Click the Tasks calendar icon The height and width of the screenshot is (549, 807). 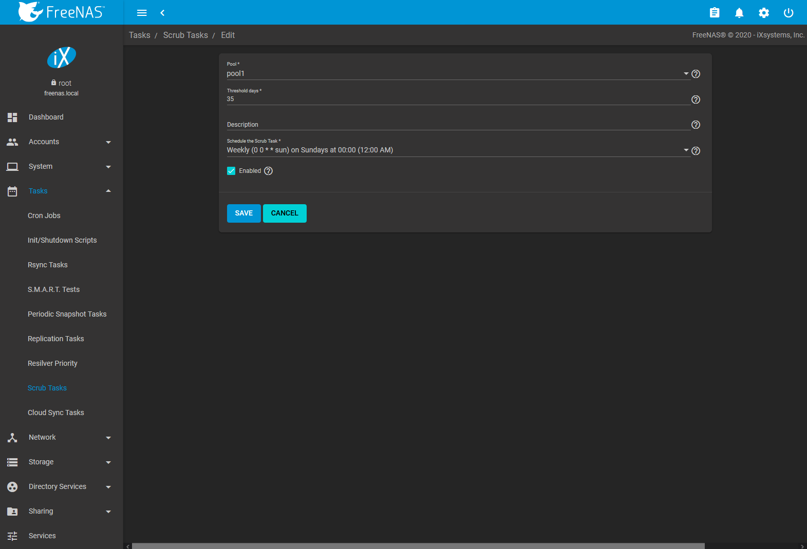click(x=12, y=191)
